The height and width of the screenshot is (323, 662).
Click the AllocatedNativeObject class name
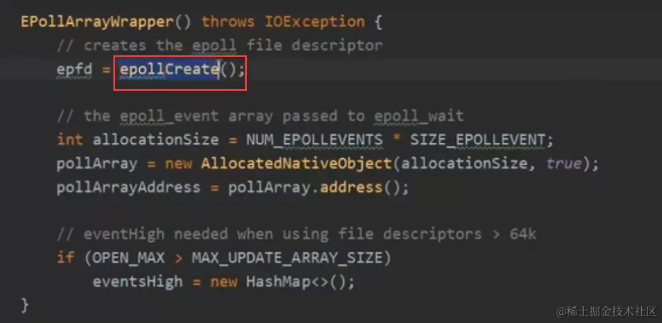297,163
